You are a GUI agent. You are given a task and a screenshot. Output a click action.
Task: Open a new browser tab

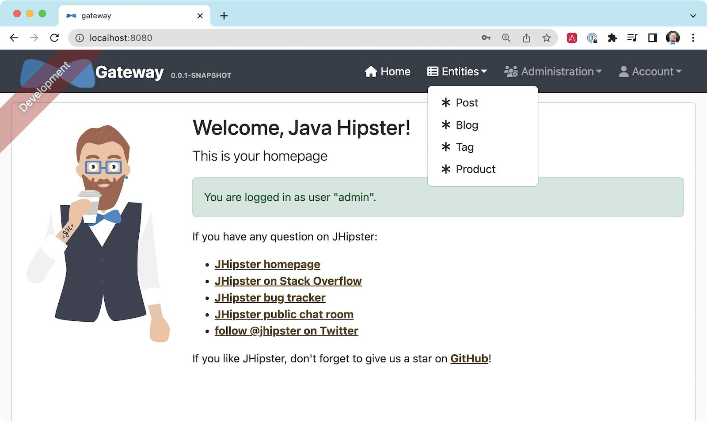point(224,16)
